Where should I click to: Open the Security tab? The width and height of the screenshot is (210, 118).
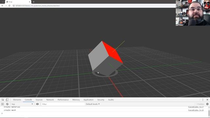(101, 100)
